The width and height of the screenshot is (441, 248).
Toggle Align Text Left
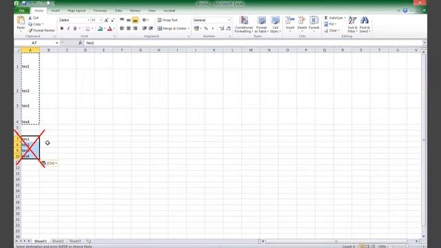pyautogui.click(x=122, y=28)
